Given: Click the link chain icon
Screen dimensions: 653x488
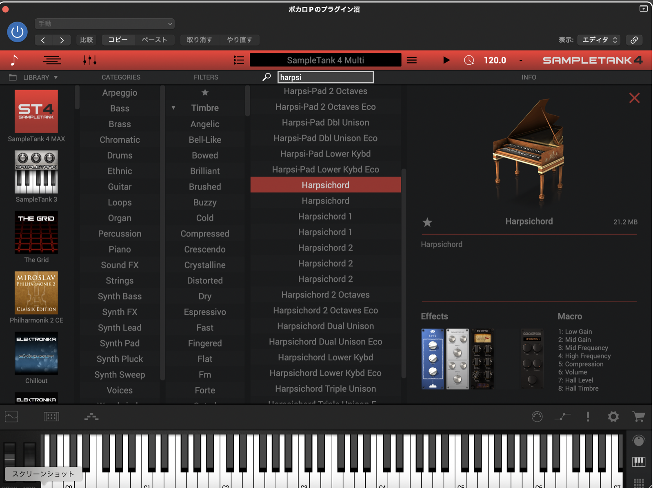Looking at the screenshot, I should [634, 40].
